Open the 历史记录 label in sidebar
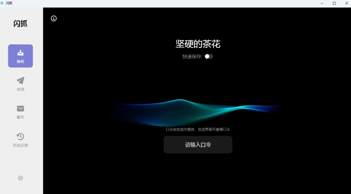This screenshot has height=194, width=351. click(20, 145)
